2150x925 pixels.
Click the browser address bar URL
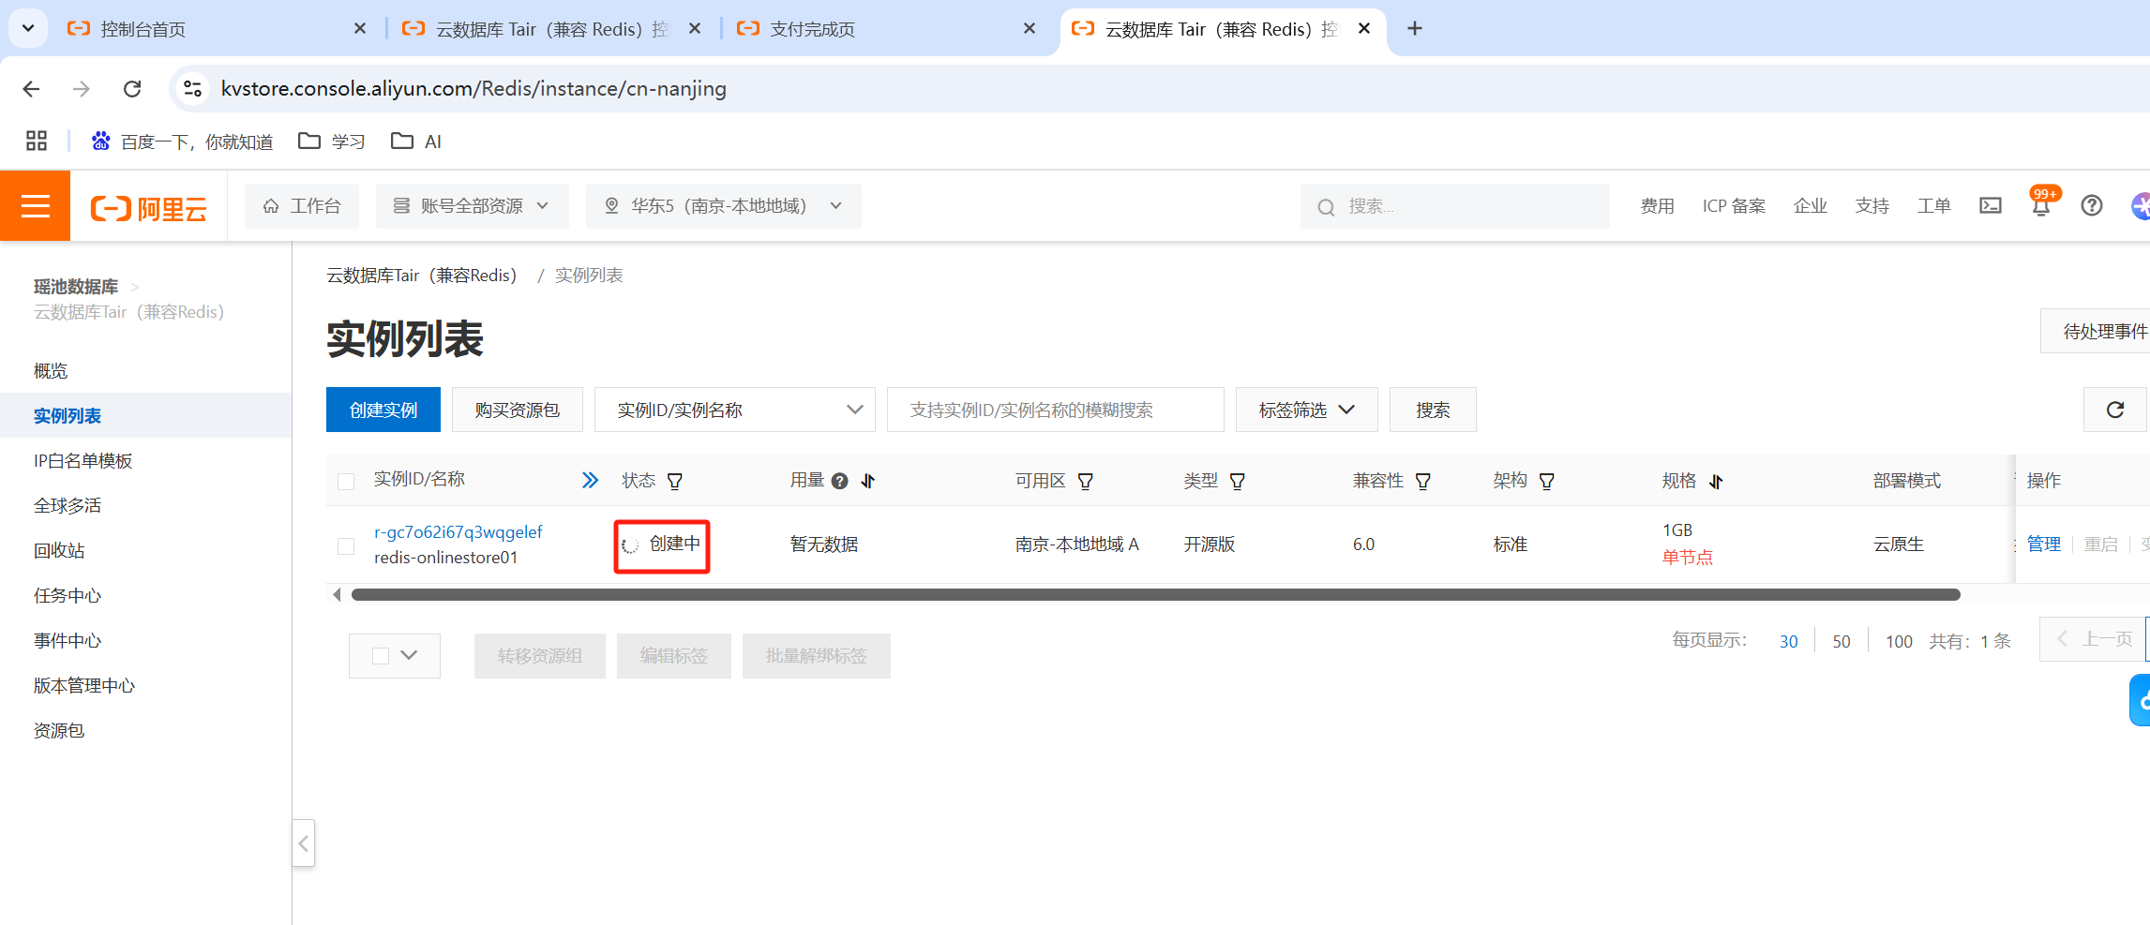(474, 88)
